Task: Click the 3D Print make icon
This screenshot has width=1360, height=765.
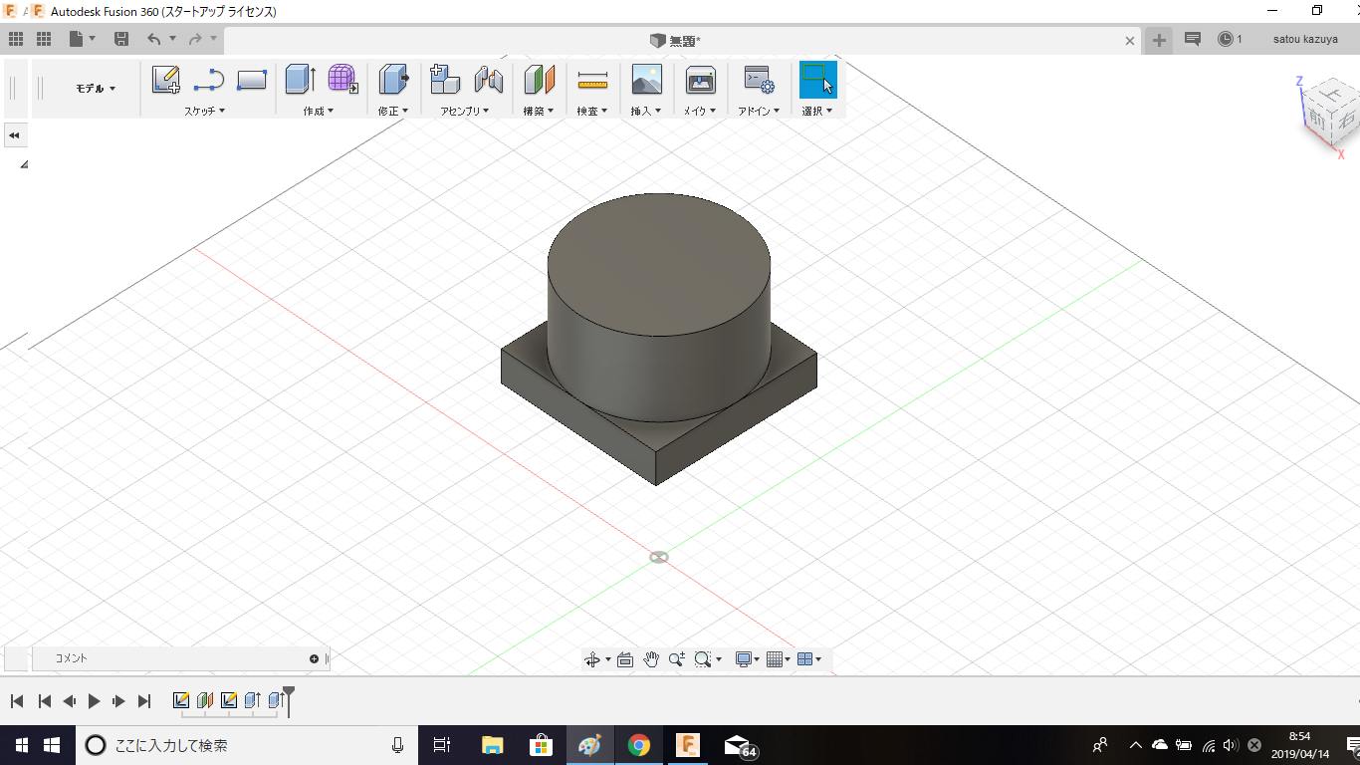Action: pos(701,80)
